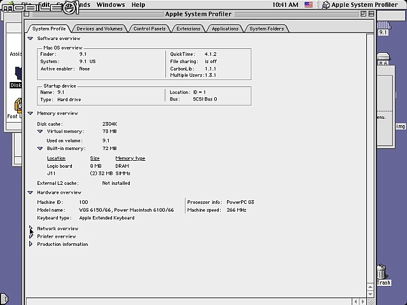Click the Disk cache value 2304K
This screenshot has width=407, height=305.
click(110, 124)
